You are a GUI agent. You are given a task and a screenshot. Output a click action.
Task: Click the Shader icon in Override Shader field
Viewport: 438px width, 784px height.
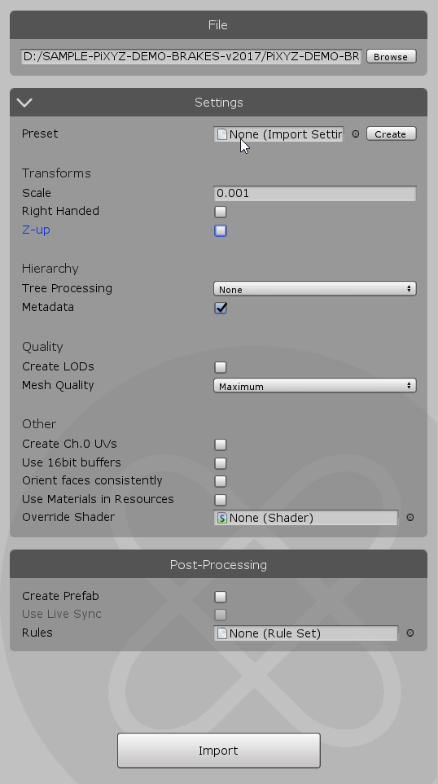coord(221,518)
